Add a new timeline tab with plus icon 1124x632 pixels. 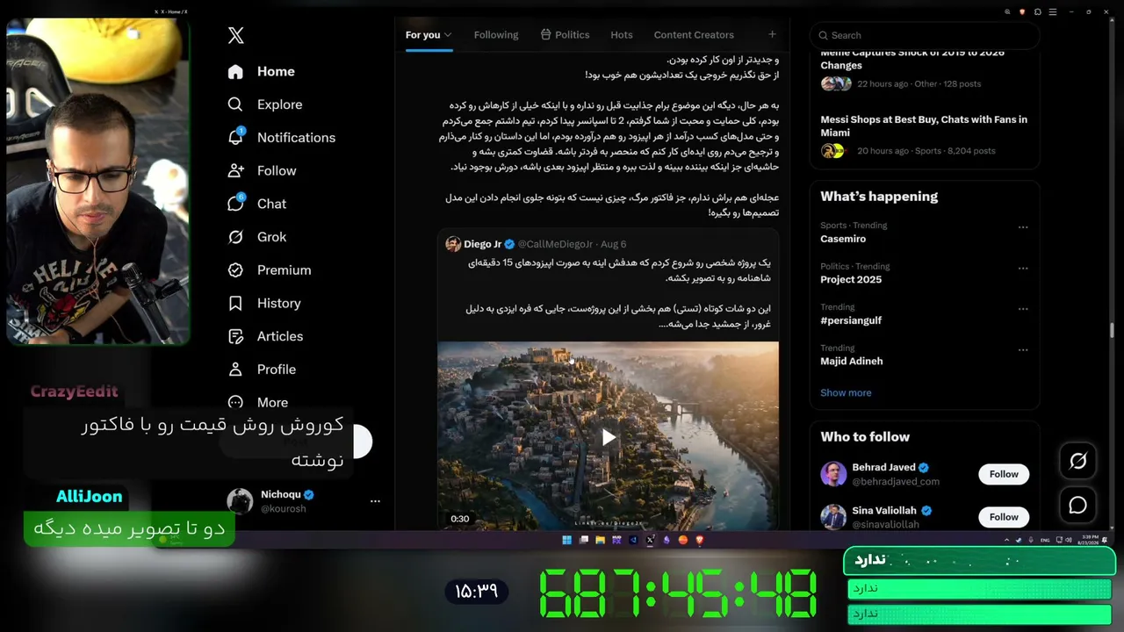(x=772, y=34)
